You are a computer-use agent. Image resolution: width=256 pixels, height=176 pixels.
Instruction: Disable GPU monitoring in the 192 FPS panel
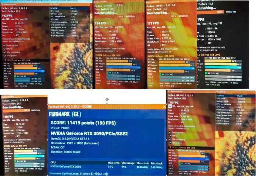tap(4, 52)
